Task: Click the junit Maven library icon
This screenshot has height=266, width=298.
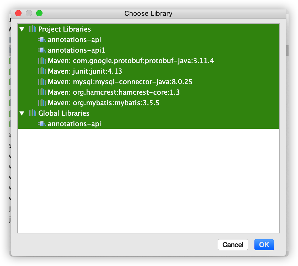Action: coord(42,71)
